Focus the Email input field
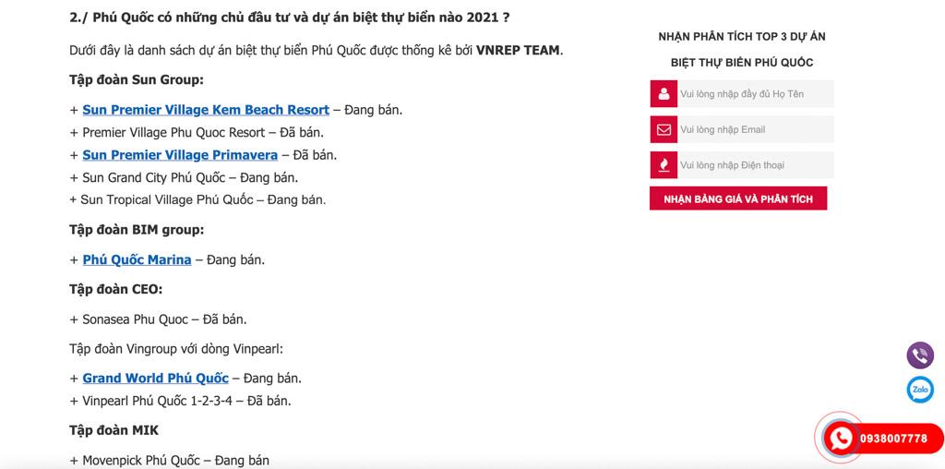The height and width of the screenshot is (469, 945). click(755, 130)
